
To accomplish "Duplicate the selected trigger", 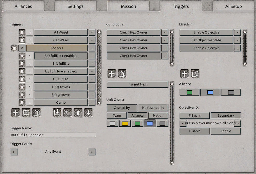I will (36, 112).
